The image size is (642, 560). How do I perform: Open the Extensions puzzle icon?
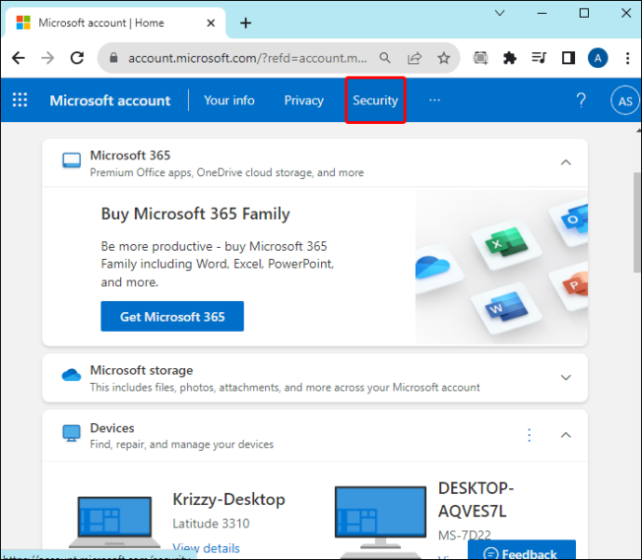point(509,58)
